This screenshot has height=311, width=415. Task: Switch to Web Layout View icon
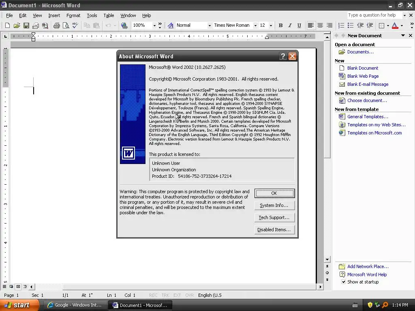(11, 287)
